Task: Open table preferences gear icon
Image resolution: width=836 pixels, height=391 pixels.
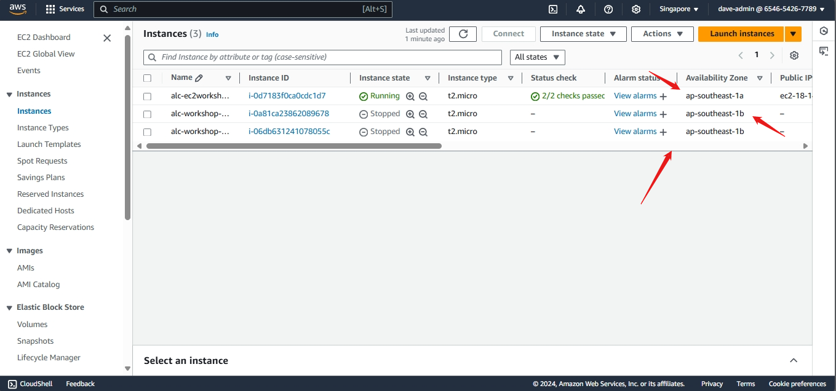Action: [x=794, y=55]
